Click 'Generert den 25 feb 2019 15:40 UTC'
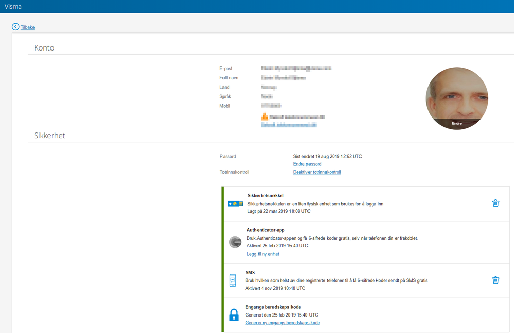This screenshot has height=333, width=514. coord(282,315)
